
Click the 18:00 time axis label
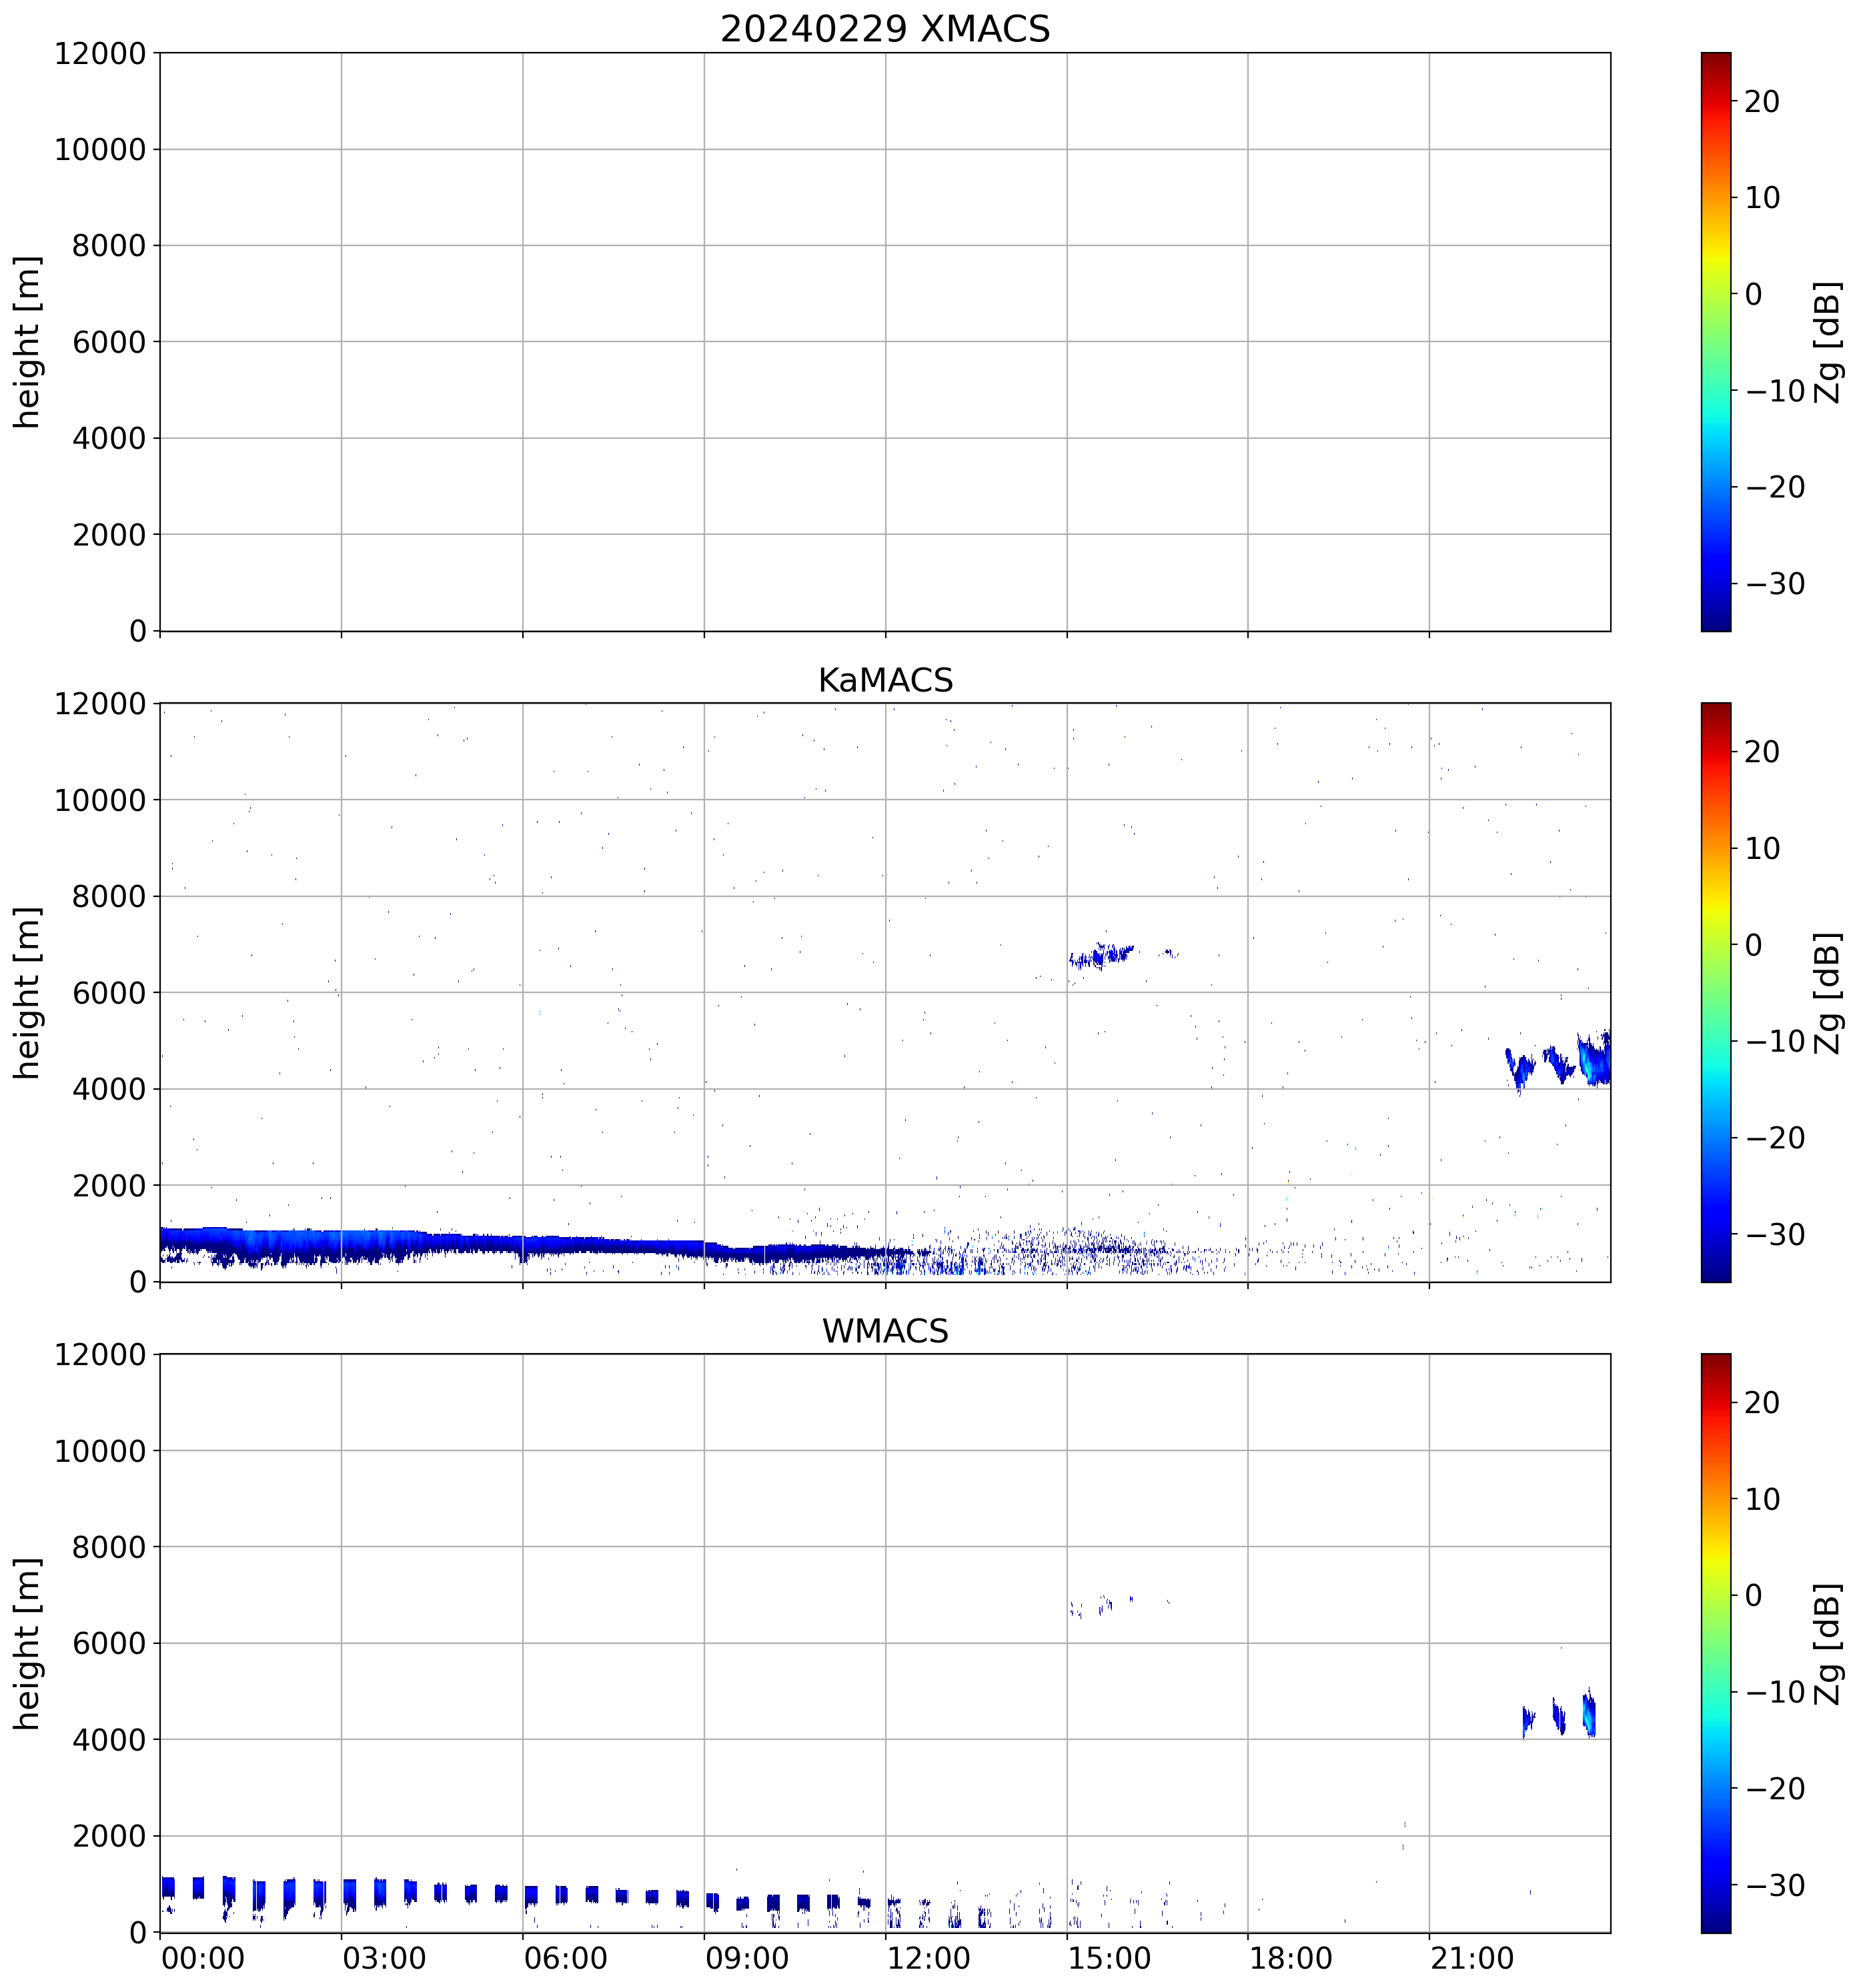[x=1290, y=1958]
